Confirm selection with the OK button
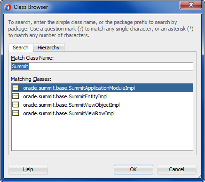205x182 pixels. coord(134,169)
